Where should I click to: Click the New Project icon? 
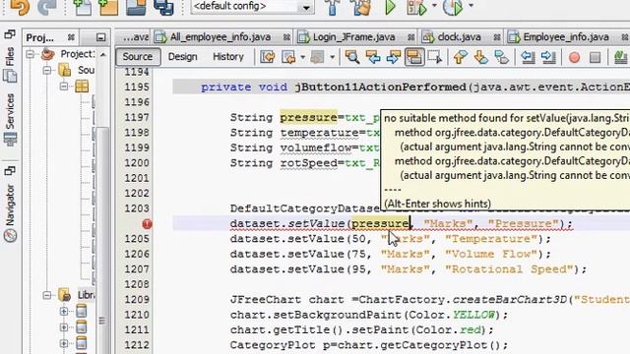pyautogui.click(x=109, y=7)
